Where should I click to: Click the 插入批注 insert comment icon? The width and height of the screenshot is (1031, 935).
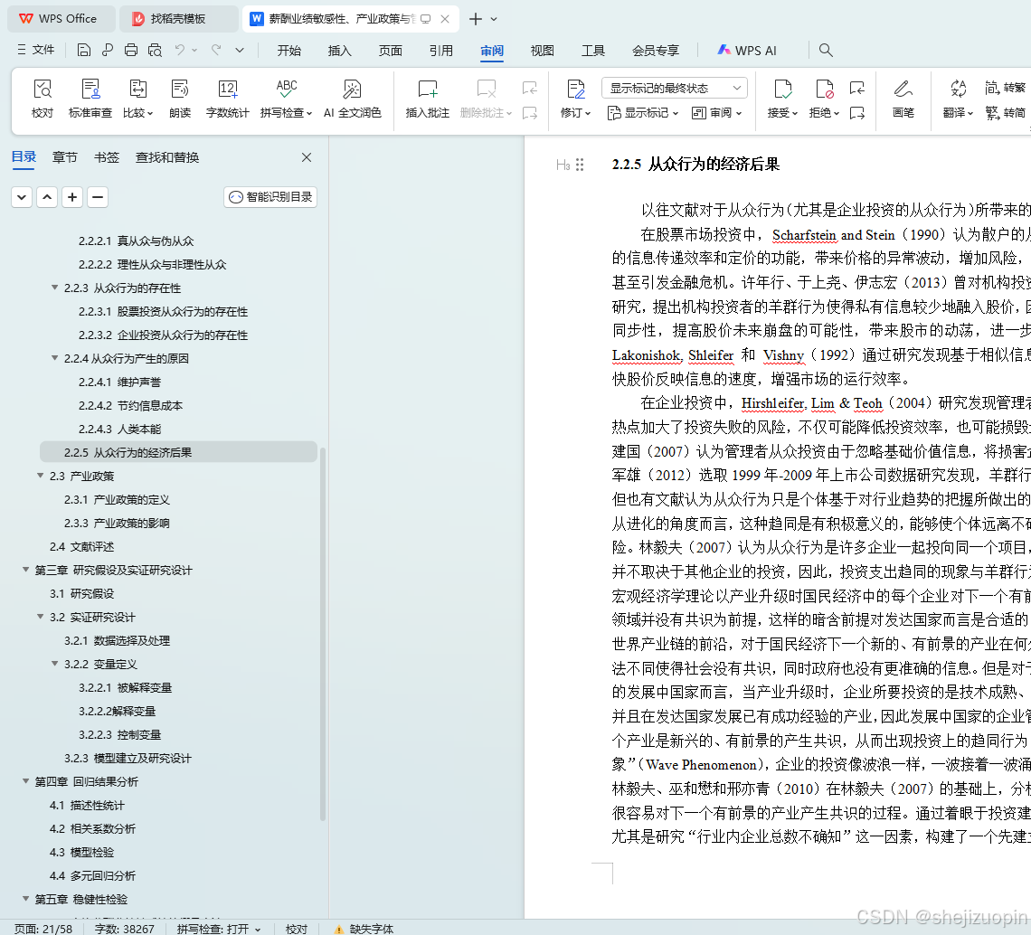[428, 99]
